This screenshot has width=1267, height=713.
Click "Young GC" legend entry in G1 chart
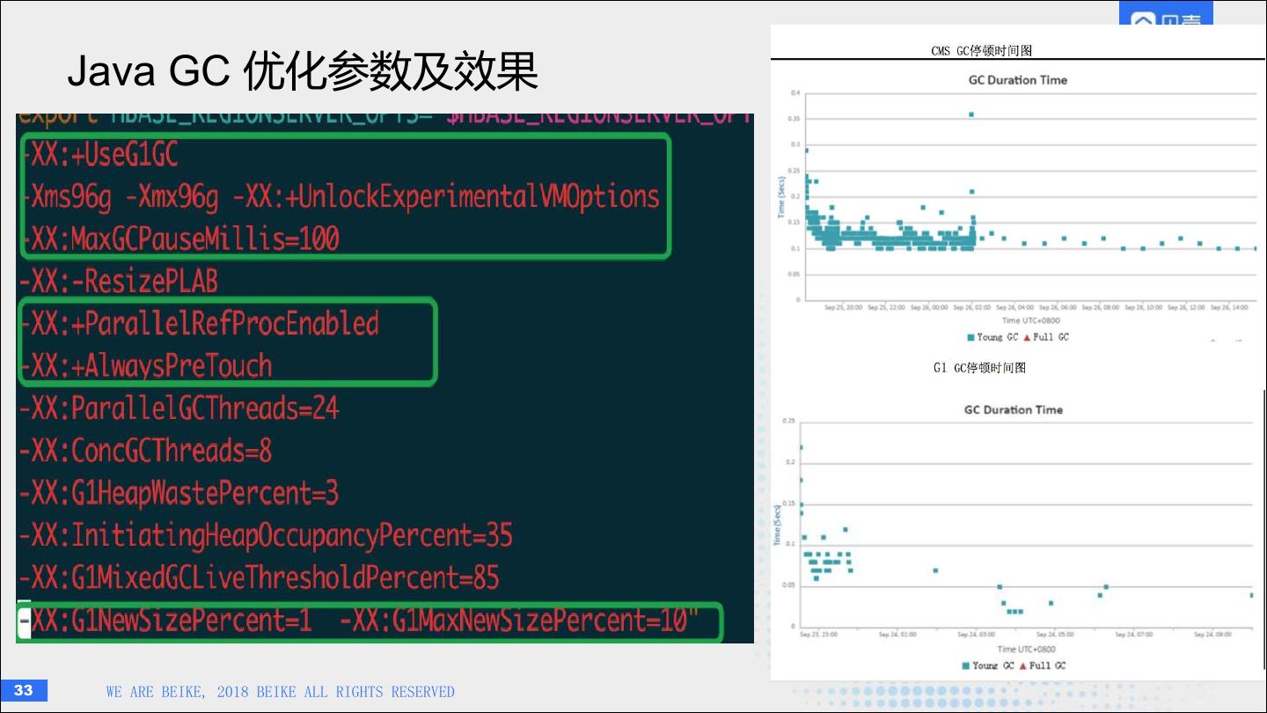[988, 665]
